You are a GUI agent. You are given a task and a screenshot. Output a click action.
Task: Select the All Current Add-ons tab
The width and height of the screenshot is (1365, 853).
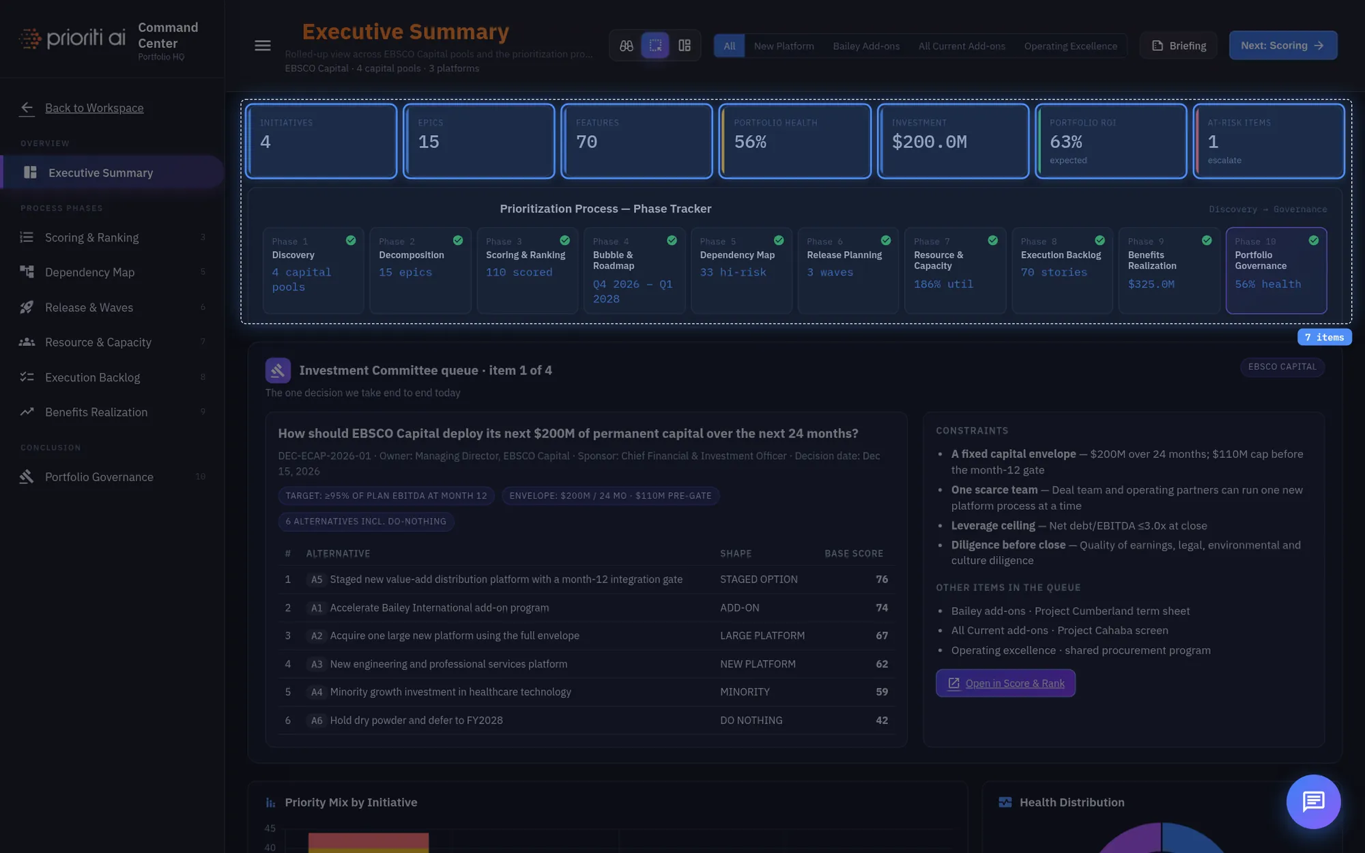(962, 46)
